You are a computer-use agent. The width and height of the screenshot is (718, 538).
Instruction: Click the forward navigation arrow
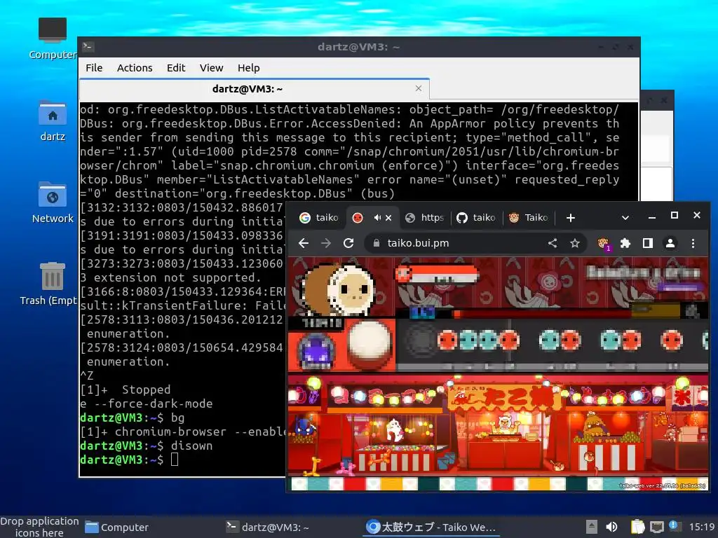(326, 243)
